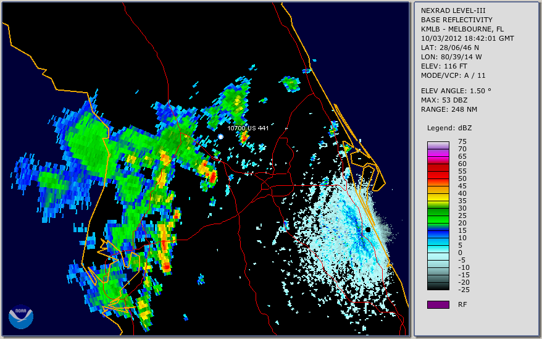Click the "RANGE: 248 NM" text

449,110
